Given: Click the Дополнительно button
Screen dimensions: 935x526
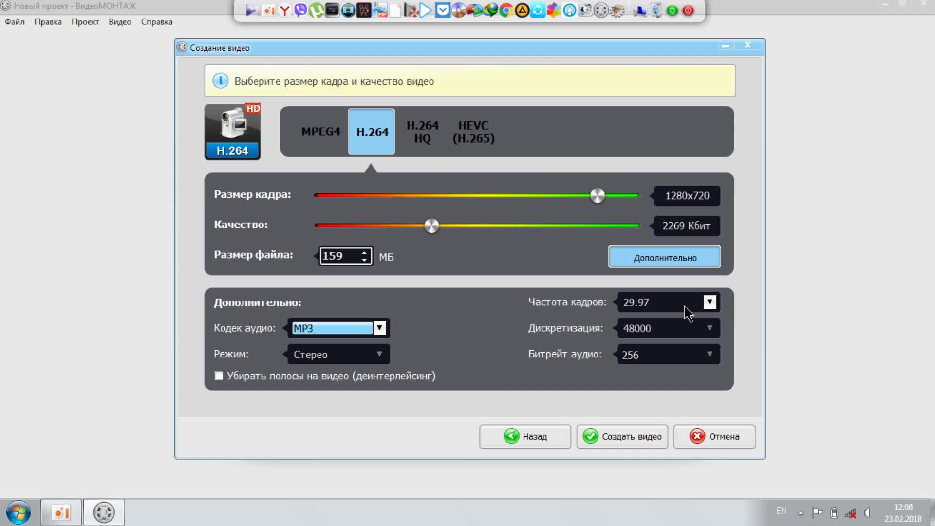Looking at the screenshot, I should tap(665, 257).
